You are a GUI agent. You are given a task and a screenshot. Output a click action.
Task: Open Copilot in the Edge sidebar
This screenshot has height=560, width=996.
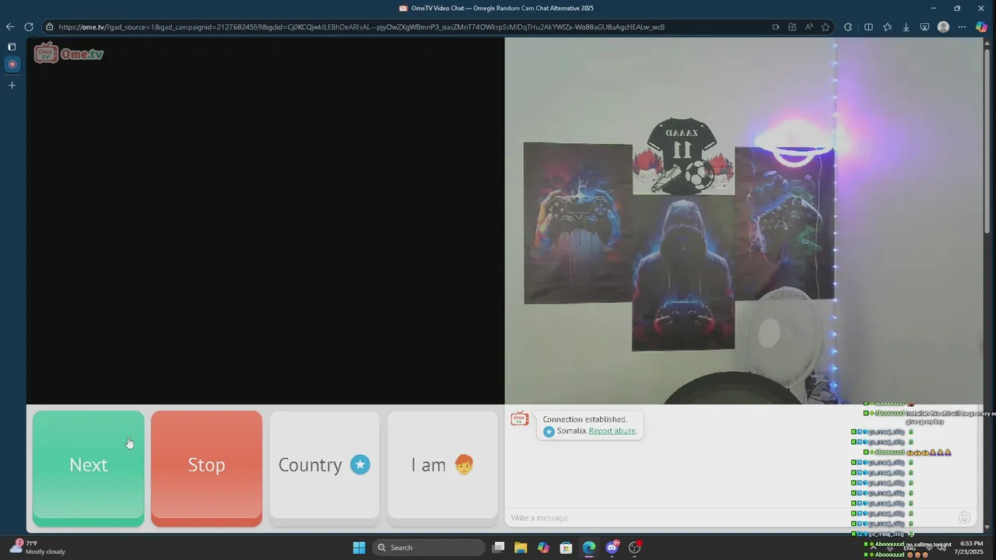pos(982,27)
